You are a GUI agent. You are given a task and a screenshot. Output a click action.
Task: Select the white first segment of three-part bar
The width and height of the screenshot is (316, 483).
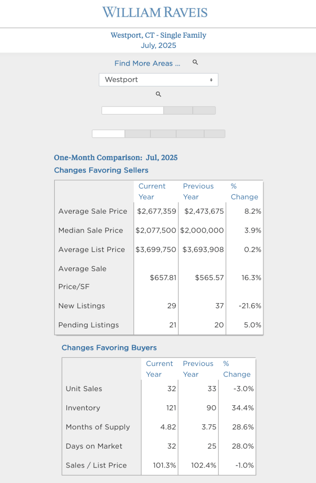[x=133, y=110]
